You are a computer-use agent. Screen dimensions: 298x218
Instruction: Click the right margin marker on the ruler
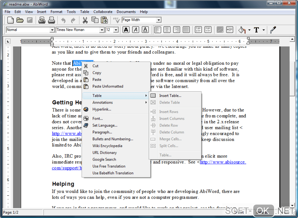point(248,41)
